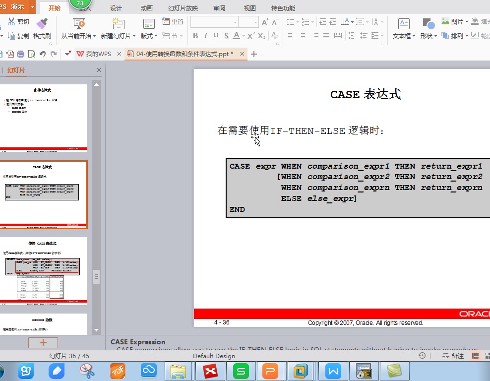
Task: Select the 使用 CASE 表达式 slide thumbnail
Action: coord(45,270)
